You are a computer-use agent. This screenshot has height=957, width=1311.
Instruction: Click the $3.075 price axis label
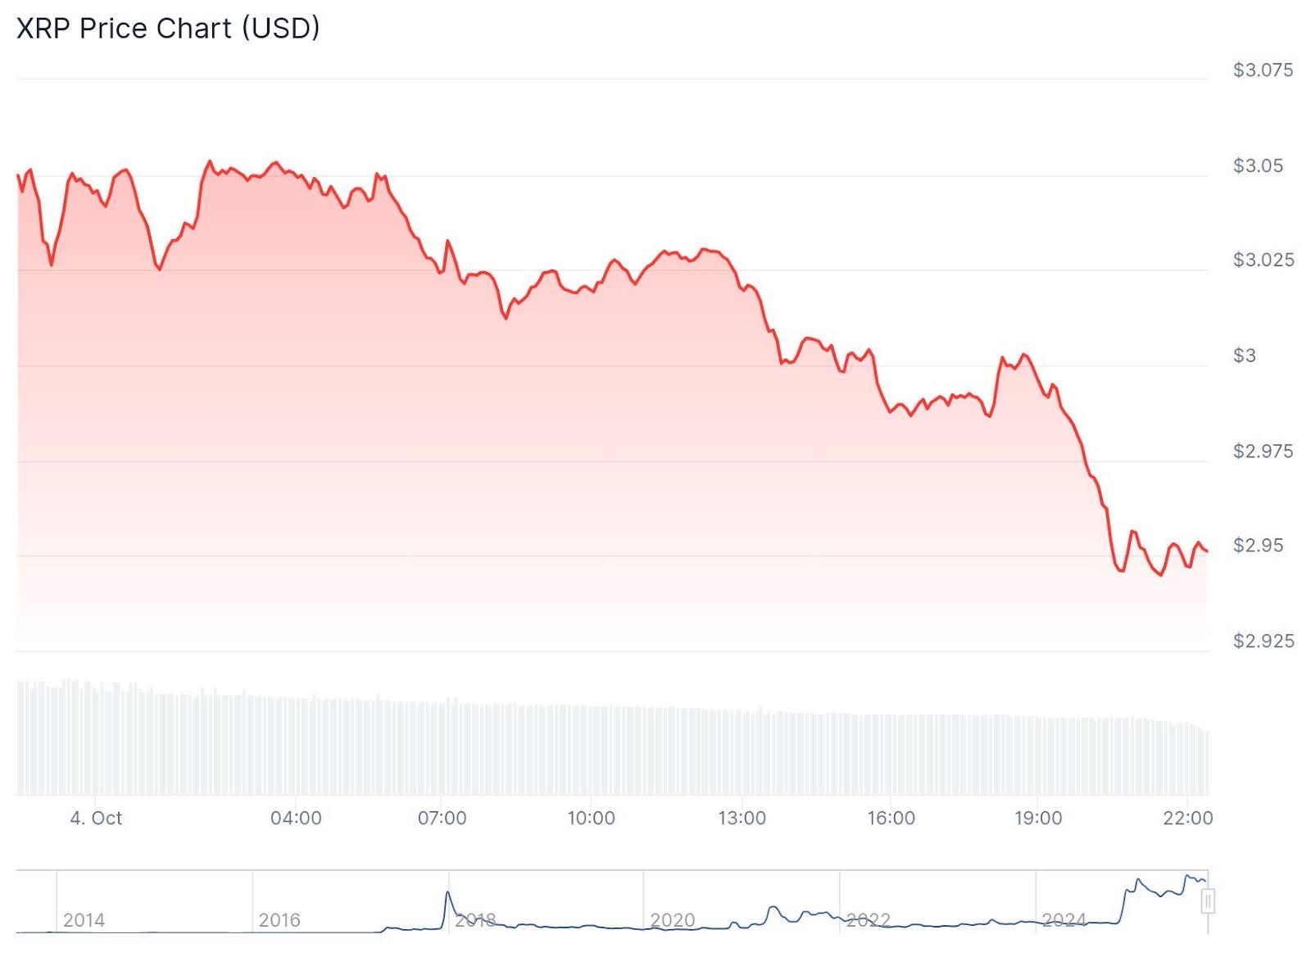[x=1263, y=70]
